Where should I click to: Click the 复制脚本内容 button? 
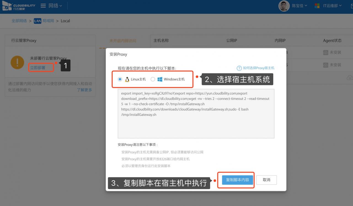237,180
